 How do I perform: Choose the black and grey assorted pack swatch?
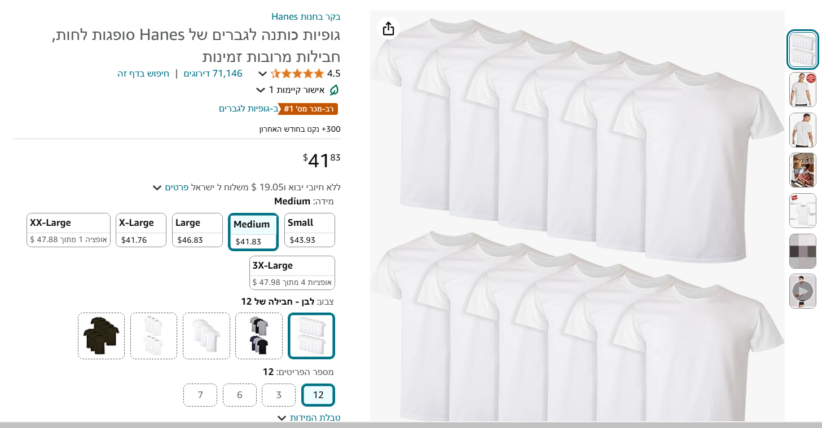pos(259,336)
